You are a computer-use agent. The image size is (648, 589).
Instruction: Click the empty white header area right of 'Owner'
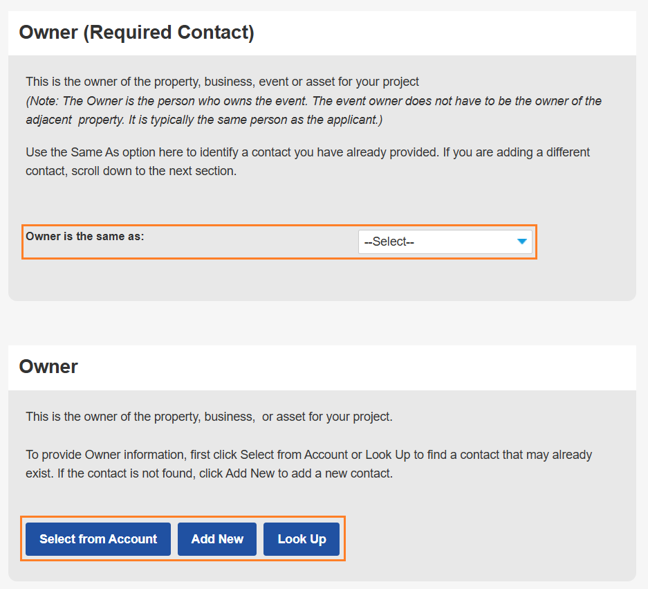tap(346, 366)
